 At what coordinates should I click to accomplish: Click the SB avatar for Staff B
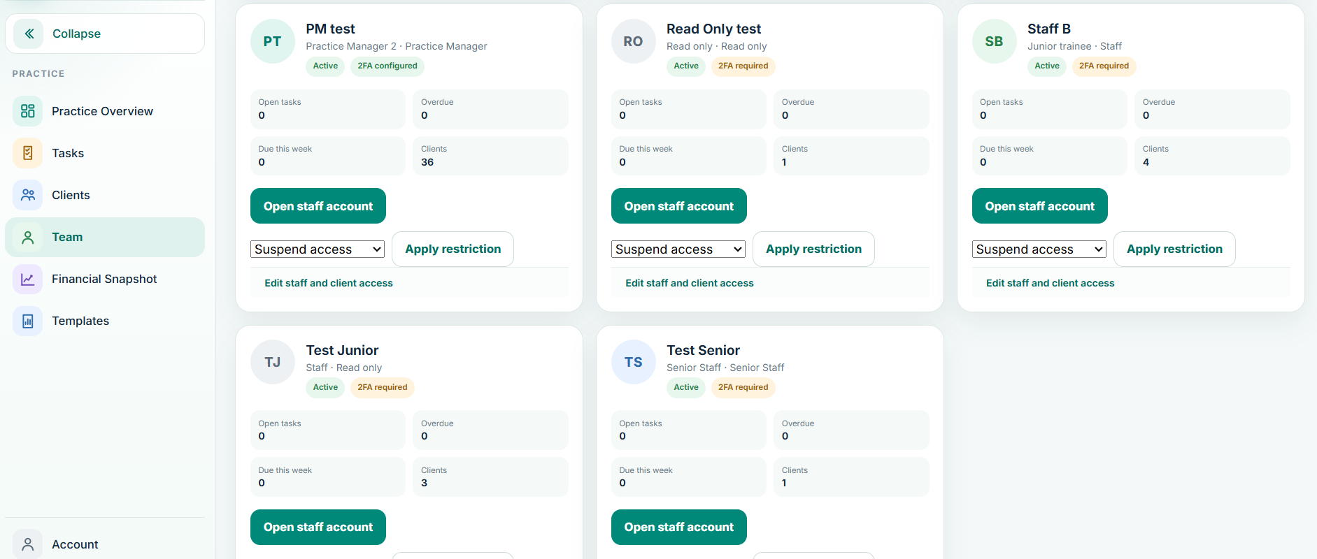click(x=995, y=41)
